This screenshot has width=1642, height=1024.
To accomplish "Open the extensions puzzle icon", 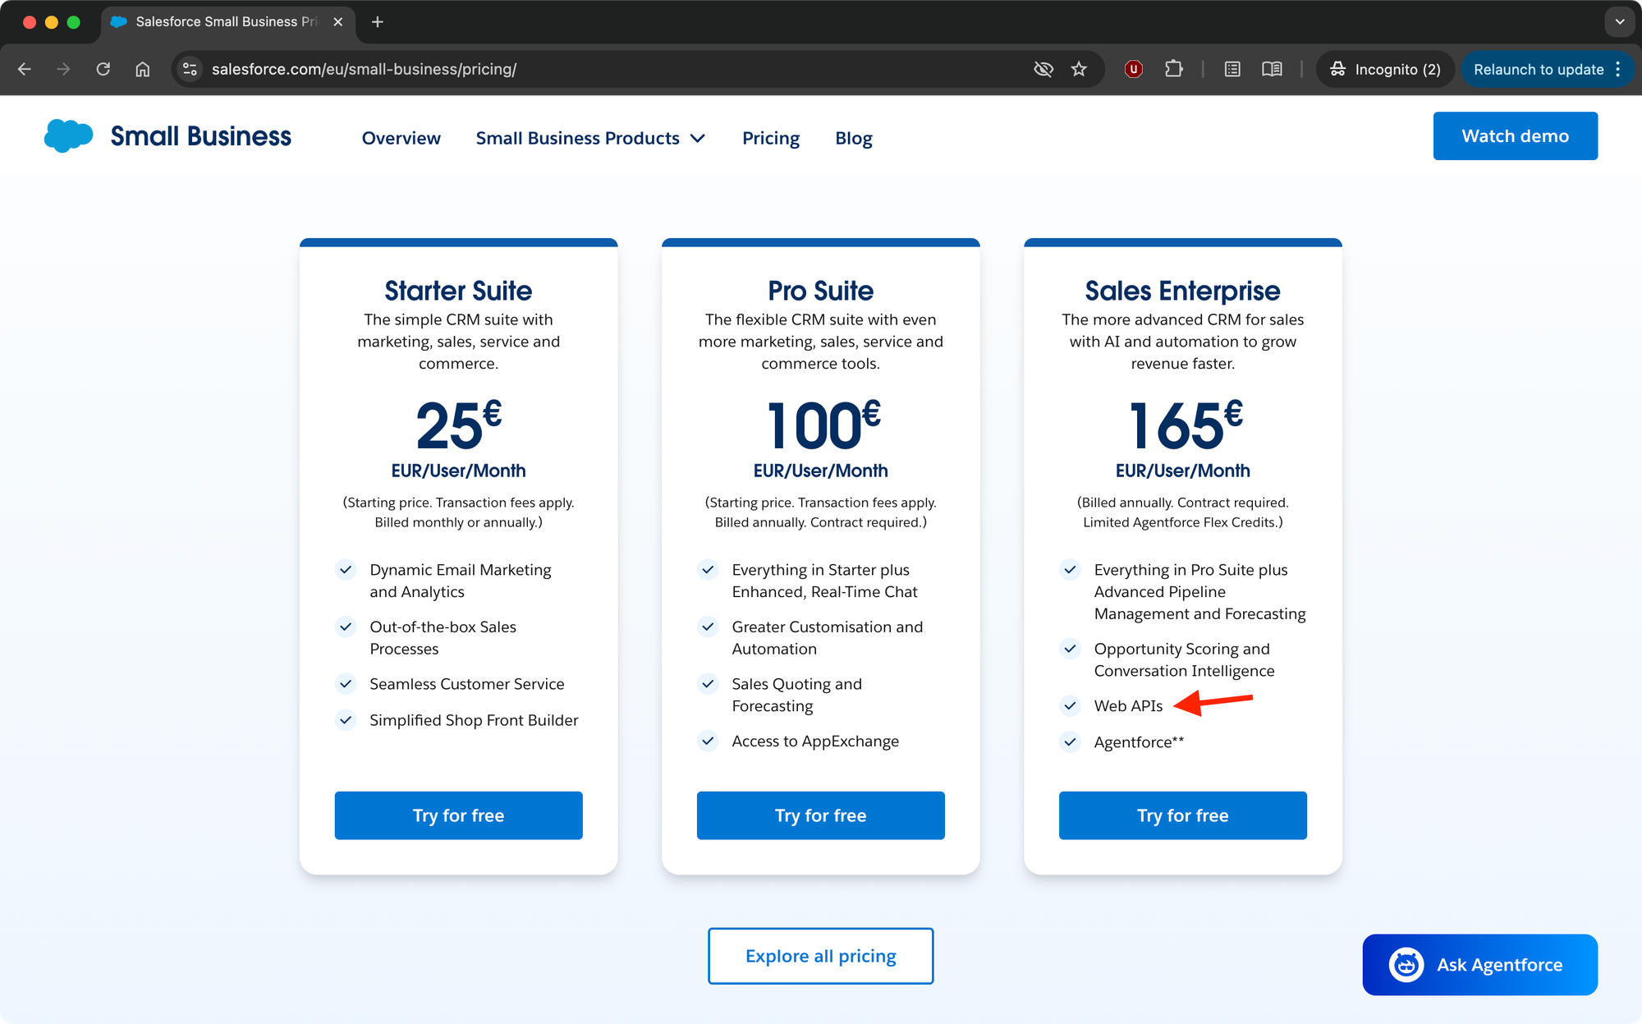I will tap(1174, 69).
